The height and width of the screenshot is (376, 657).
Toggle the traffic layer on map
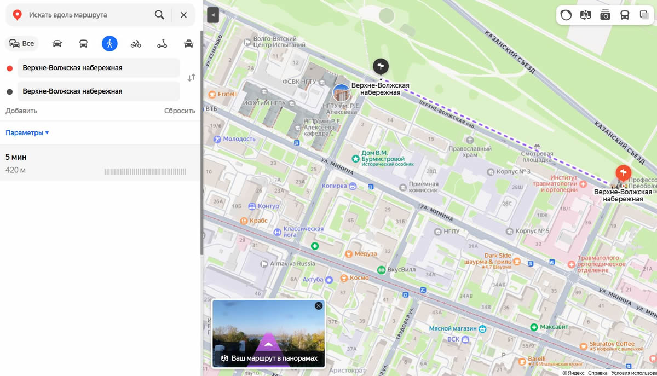click(x=566, y=15)
